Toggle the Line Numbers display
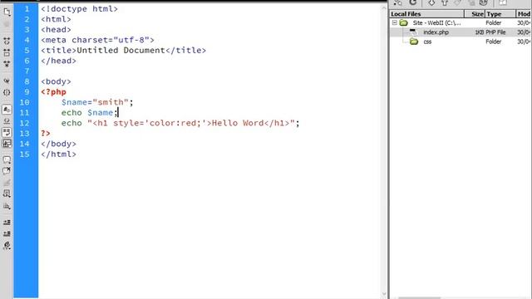The width and height of the screenshot is (532, 299). [7, 110]
